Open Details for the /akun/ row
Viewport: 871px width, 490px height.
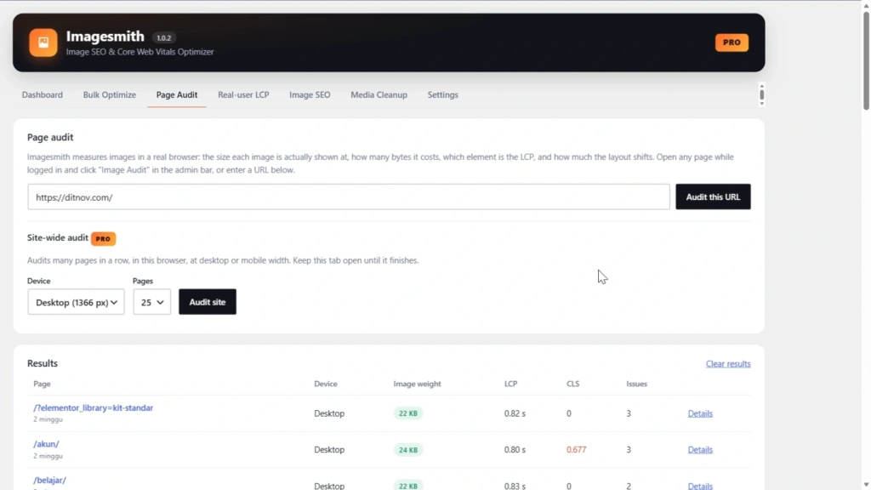[x=700, y=449]
